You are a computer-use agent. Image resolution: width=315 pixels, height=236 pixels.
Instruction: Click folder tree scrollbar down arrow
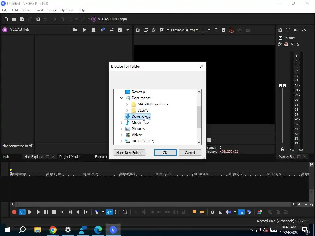coord(199,142)
